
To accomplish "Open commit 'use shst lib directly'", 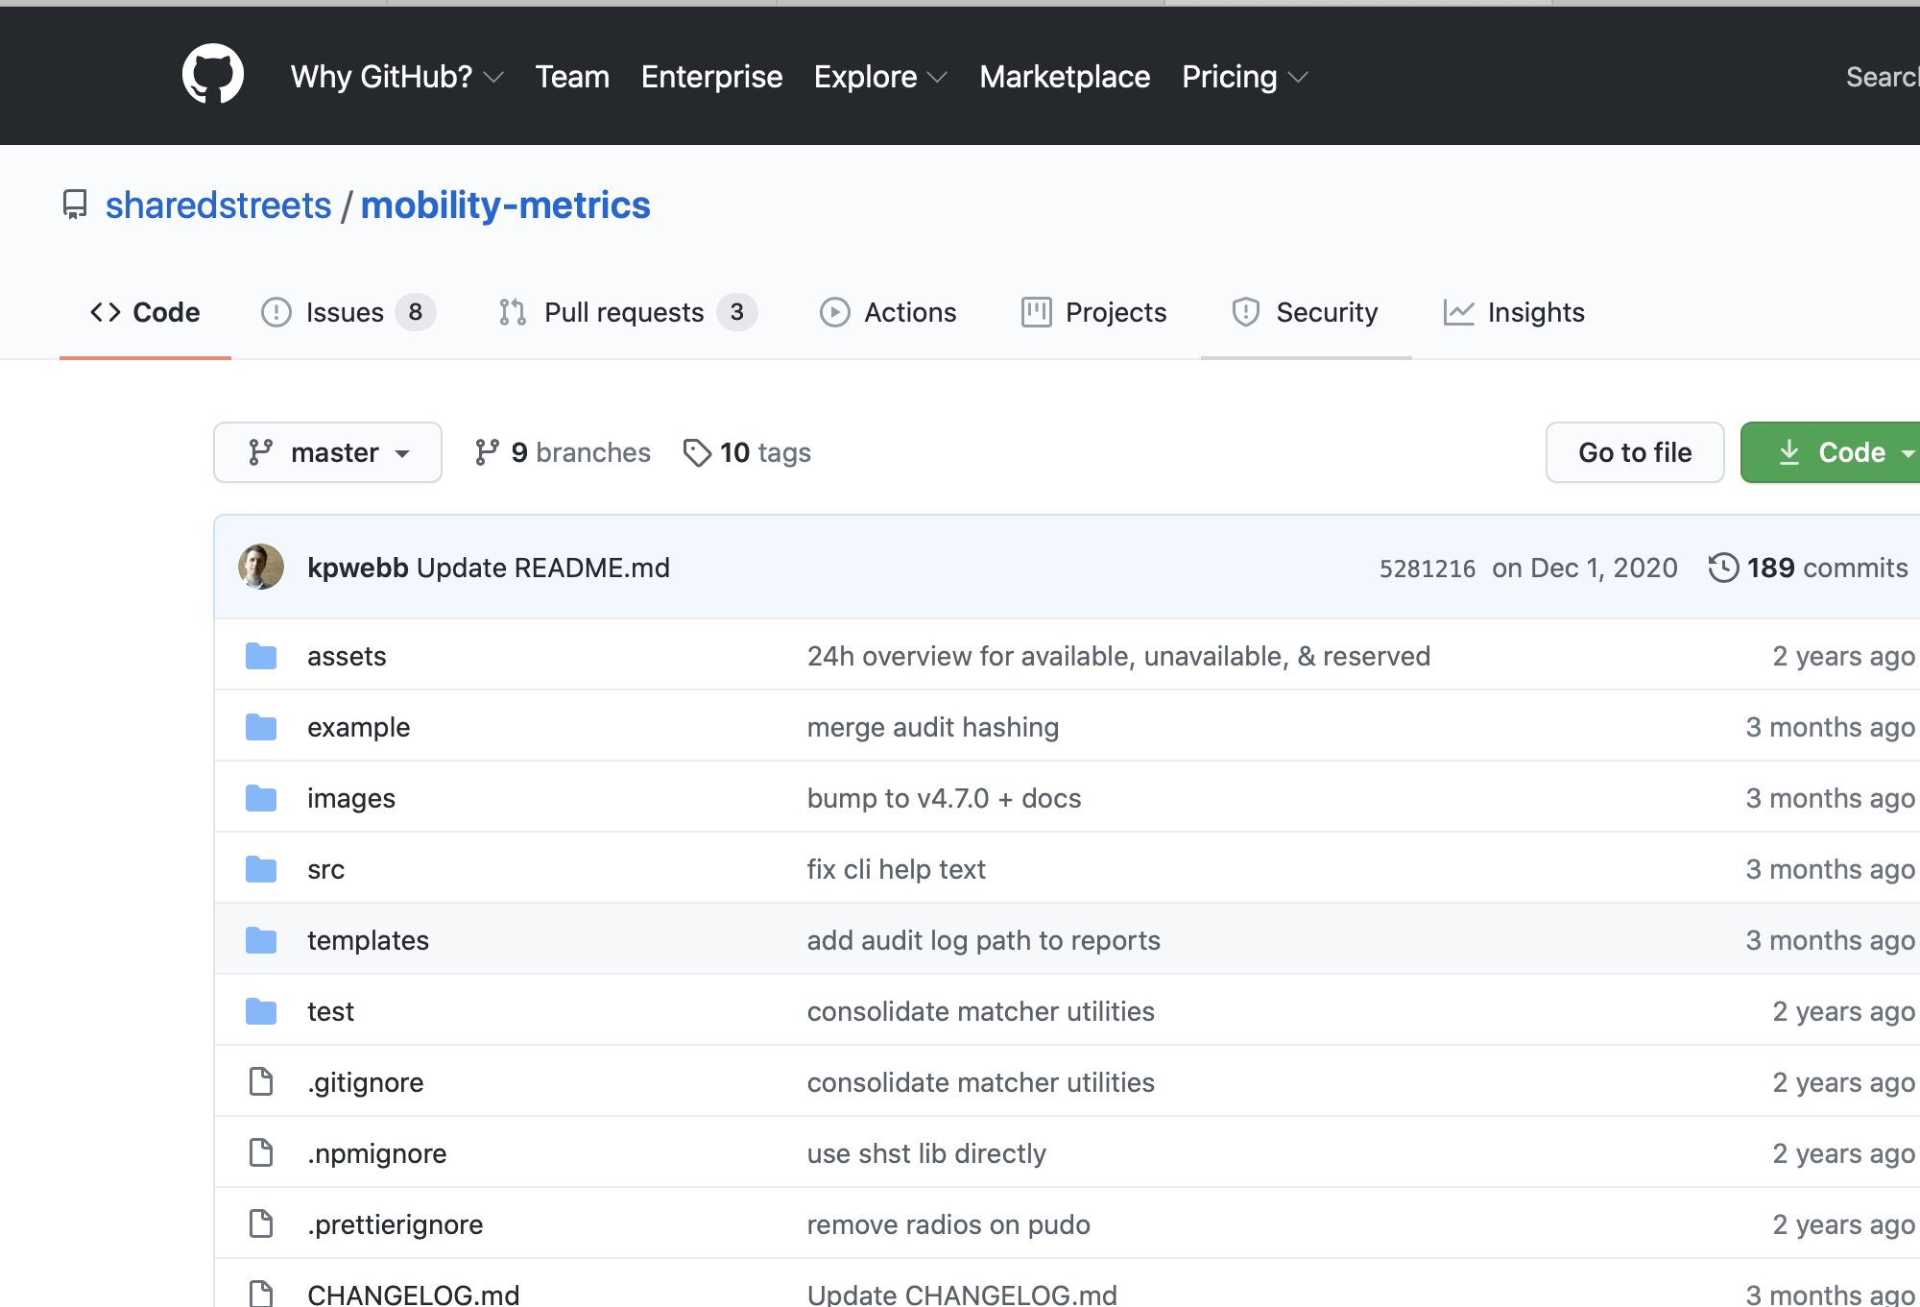I will point(926,1153).
